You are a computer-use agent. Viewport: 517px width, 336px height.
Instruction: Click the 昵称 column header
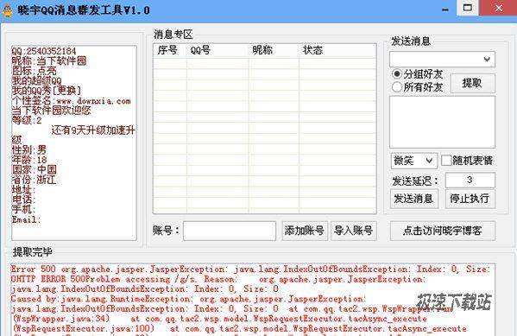(x=274, y=50)
